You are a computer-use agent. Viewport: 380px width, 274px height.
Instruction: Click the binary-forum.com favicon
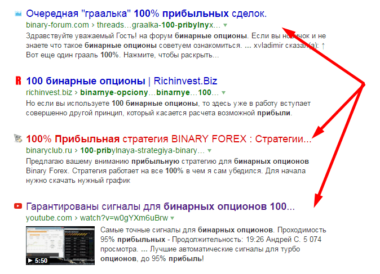coord(18,14)
